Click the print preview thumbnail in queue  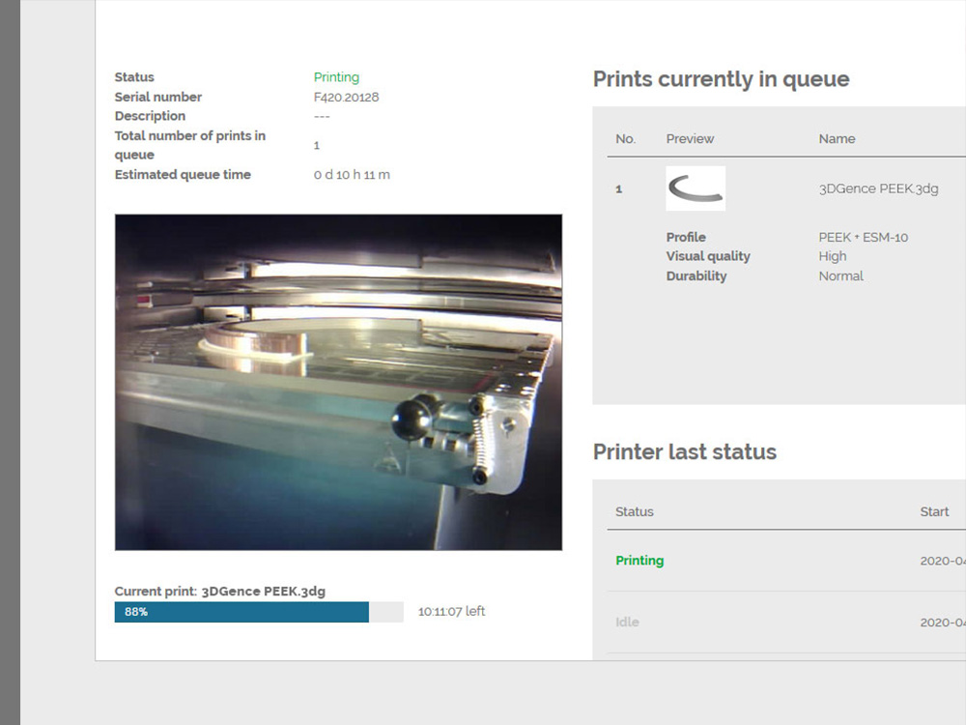point(696,188)
